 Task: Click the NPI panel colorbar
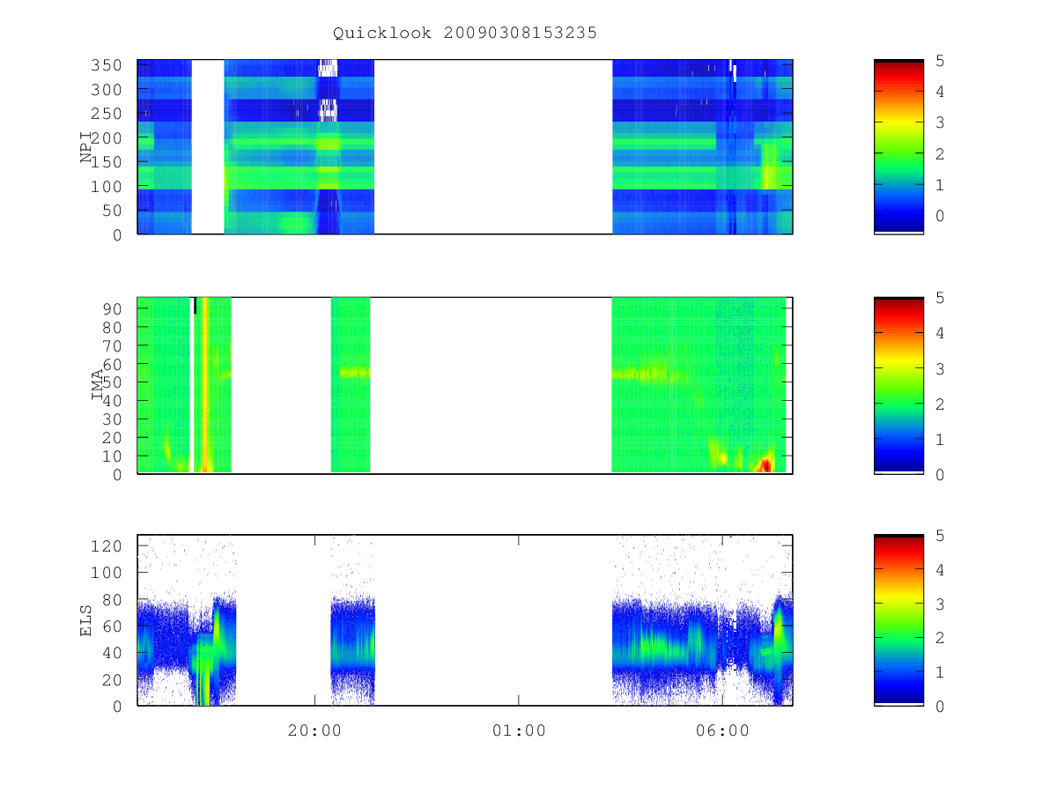click(898, 147)
